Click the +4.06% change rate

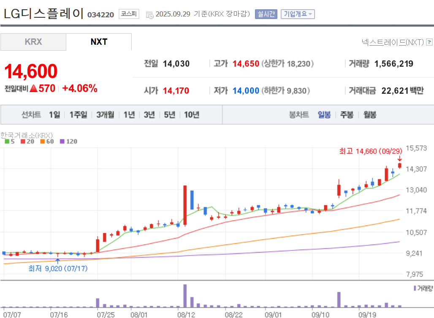click(x=80, y=88)
